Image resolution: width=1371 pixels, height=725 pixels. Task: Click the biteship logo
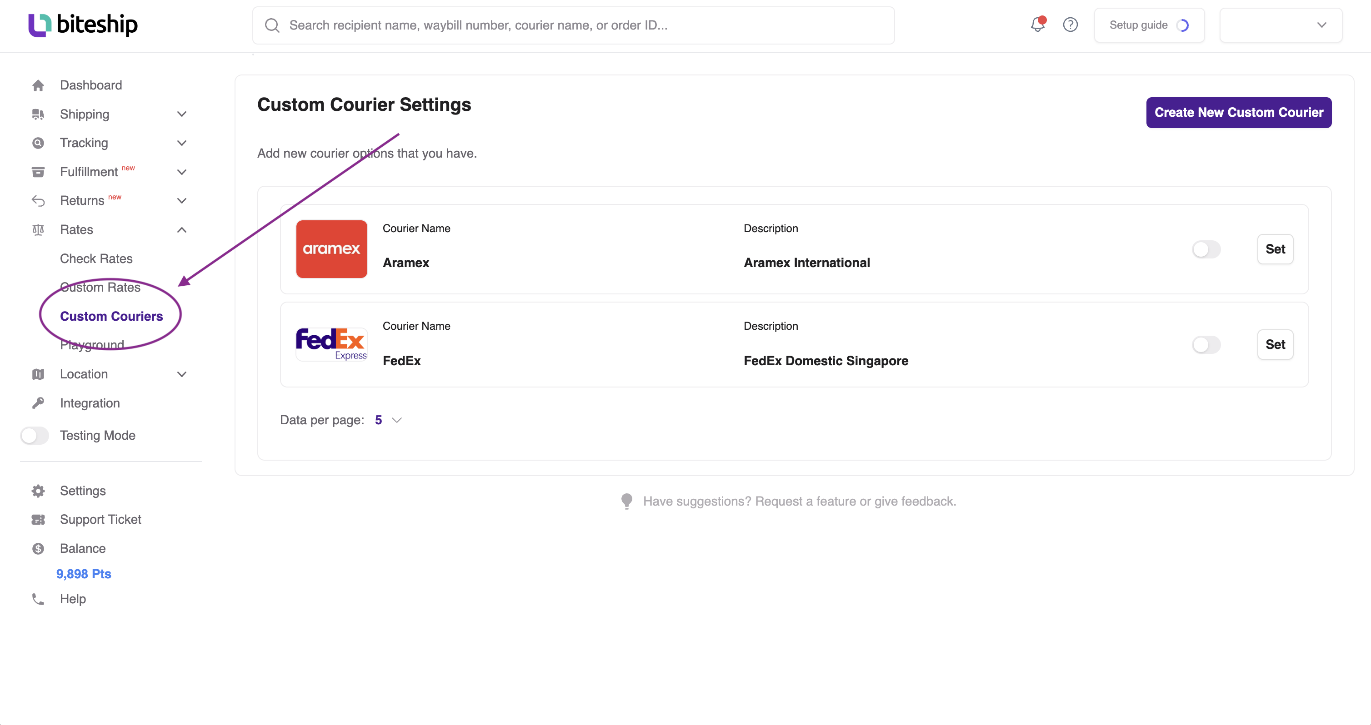click(83, 25)
